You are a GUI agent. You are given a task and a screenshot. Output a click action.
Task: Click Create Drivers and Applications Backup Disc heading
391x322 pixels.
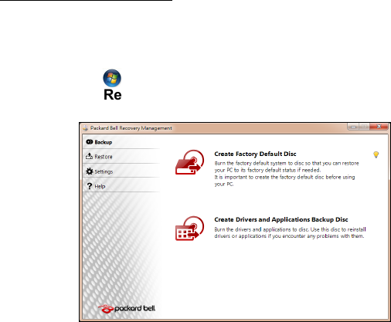point(281,219)
